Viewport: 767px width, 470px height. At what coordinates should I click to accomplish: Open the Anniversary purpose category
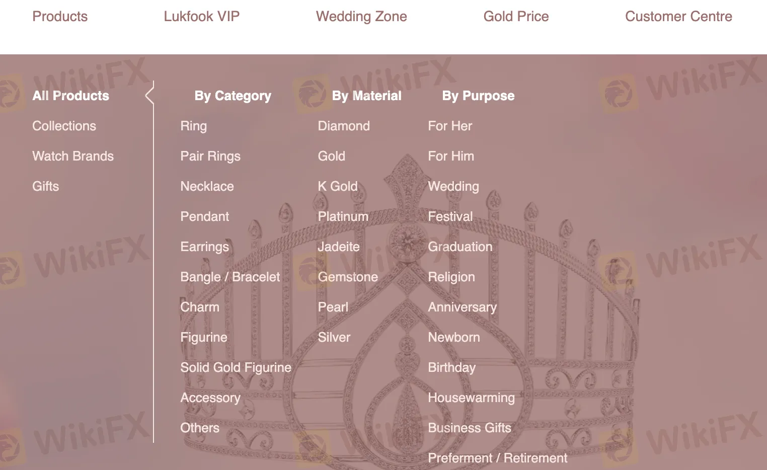point(462,307)
